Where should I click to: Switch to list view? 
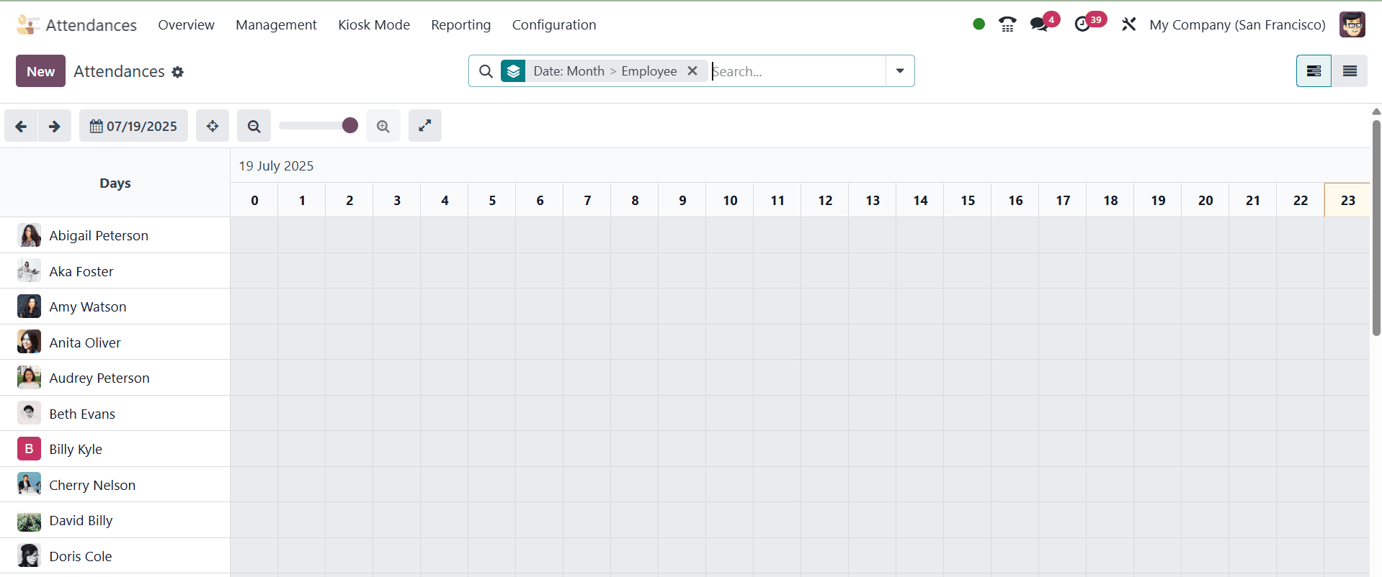(x=1350, y=71)
